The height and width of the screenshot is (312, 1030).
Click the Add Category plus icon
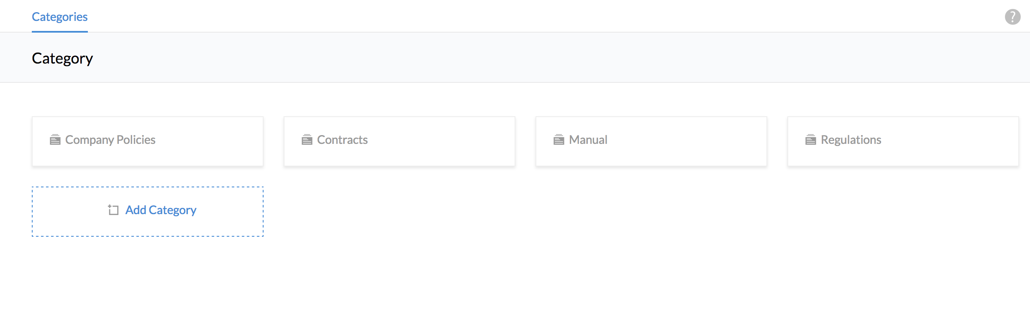pos(113,210)
